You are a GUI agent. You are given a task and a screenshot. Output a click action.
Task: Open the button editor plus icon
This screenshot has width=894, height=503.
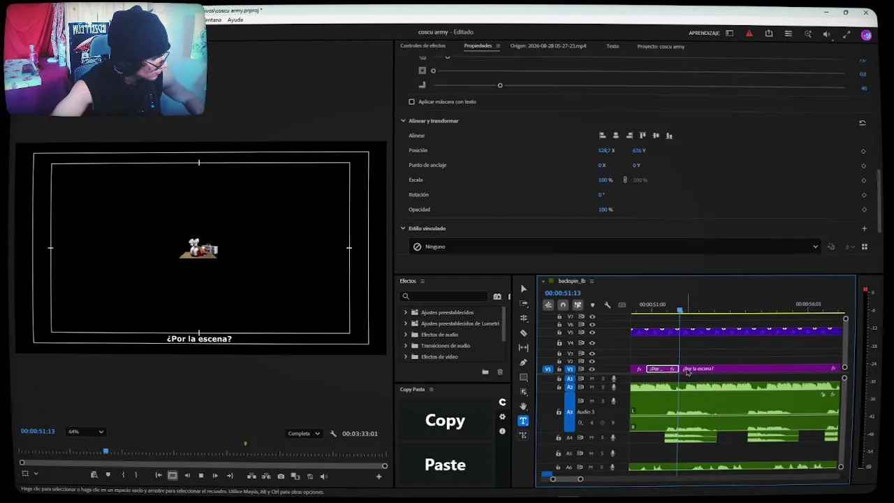point(379,476)
